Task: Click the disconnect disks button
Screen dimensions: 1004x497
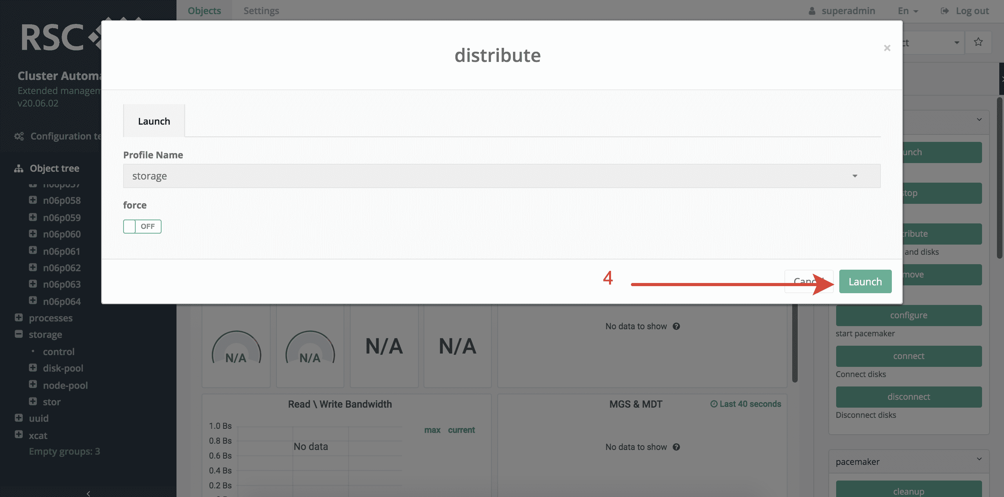Action: pos(908,397)
